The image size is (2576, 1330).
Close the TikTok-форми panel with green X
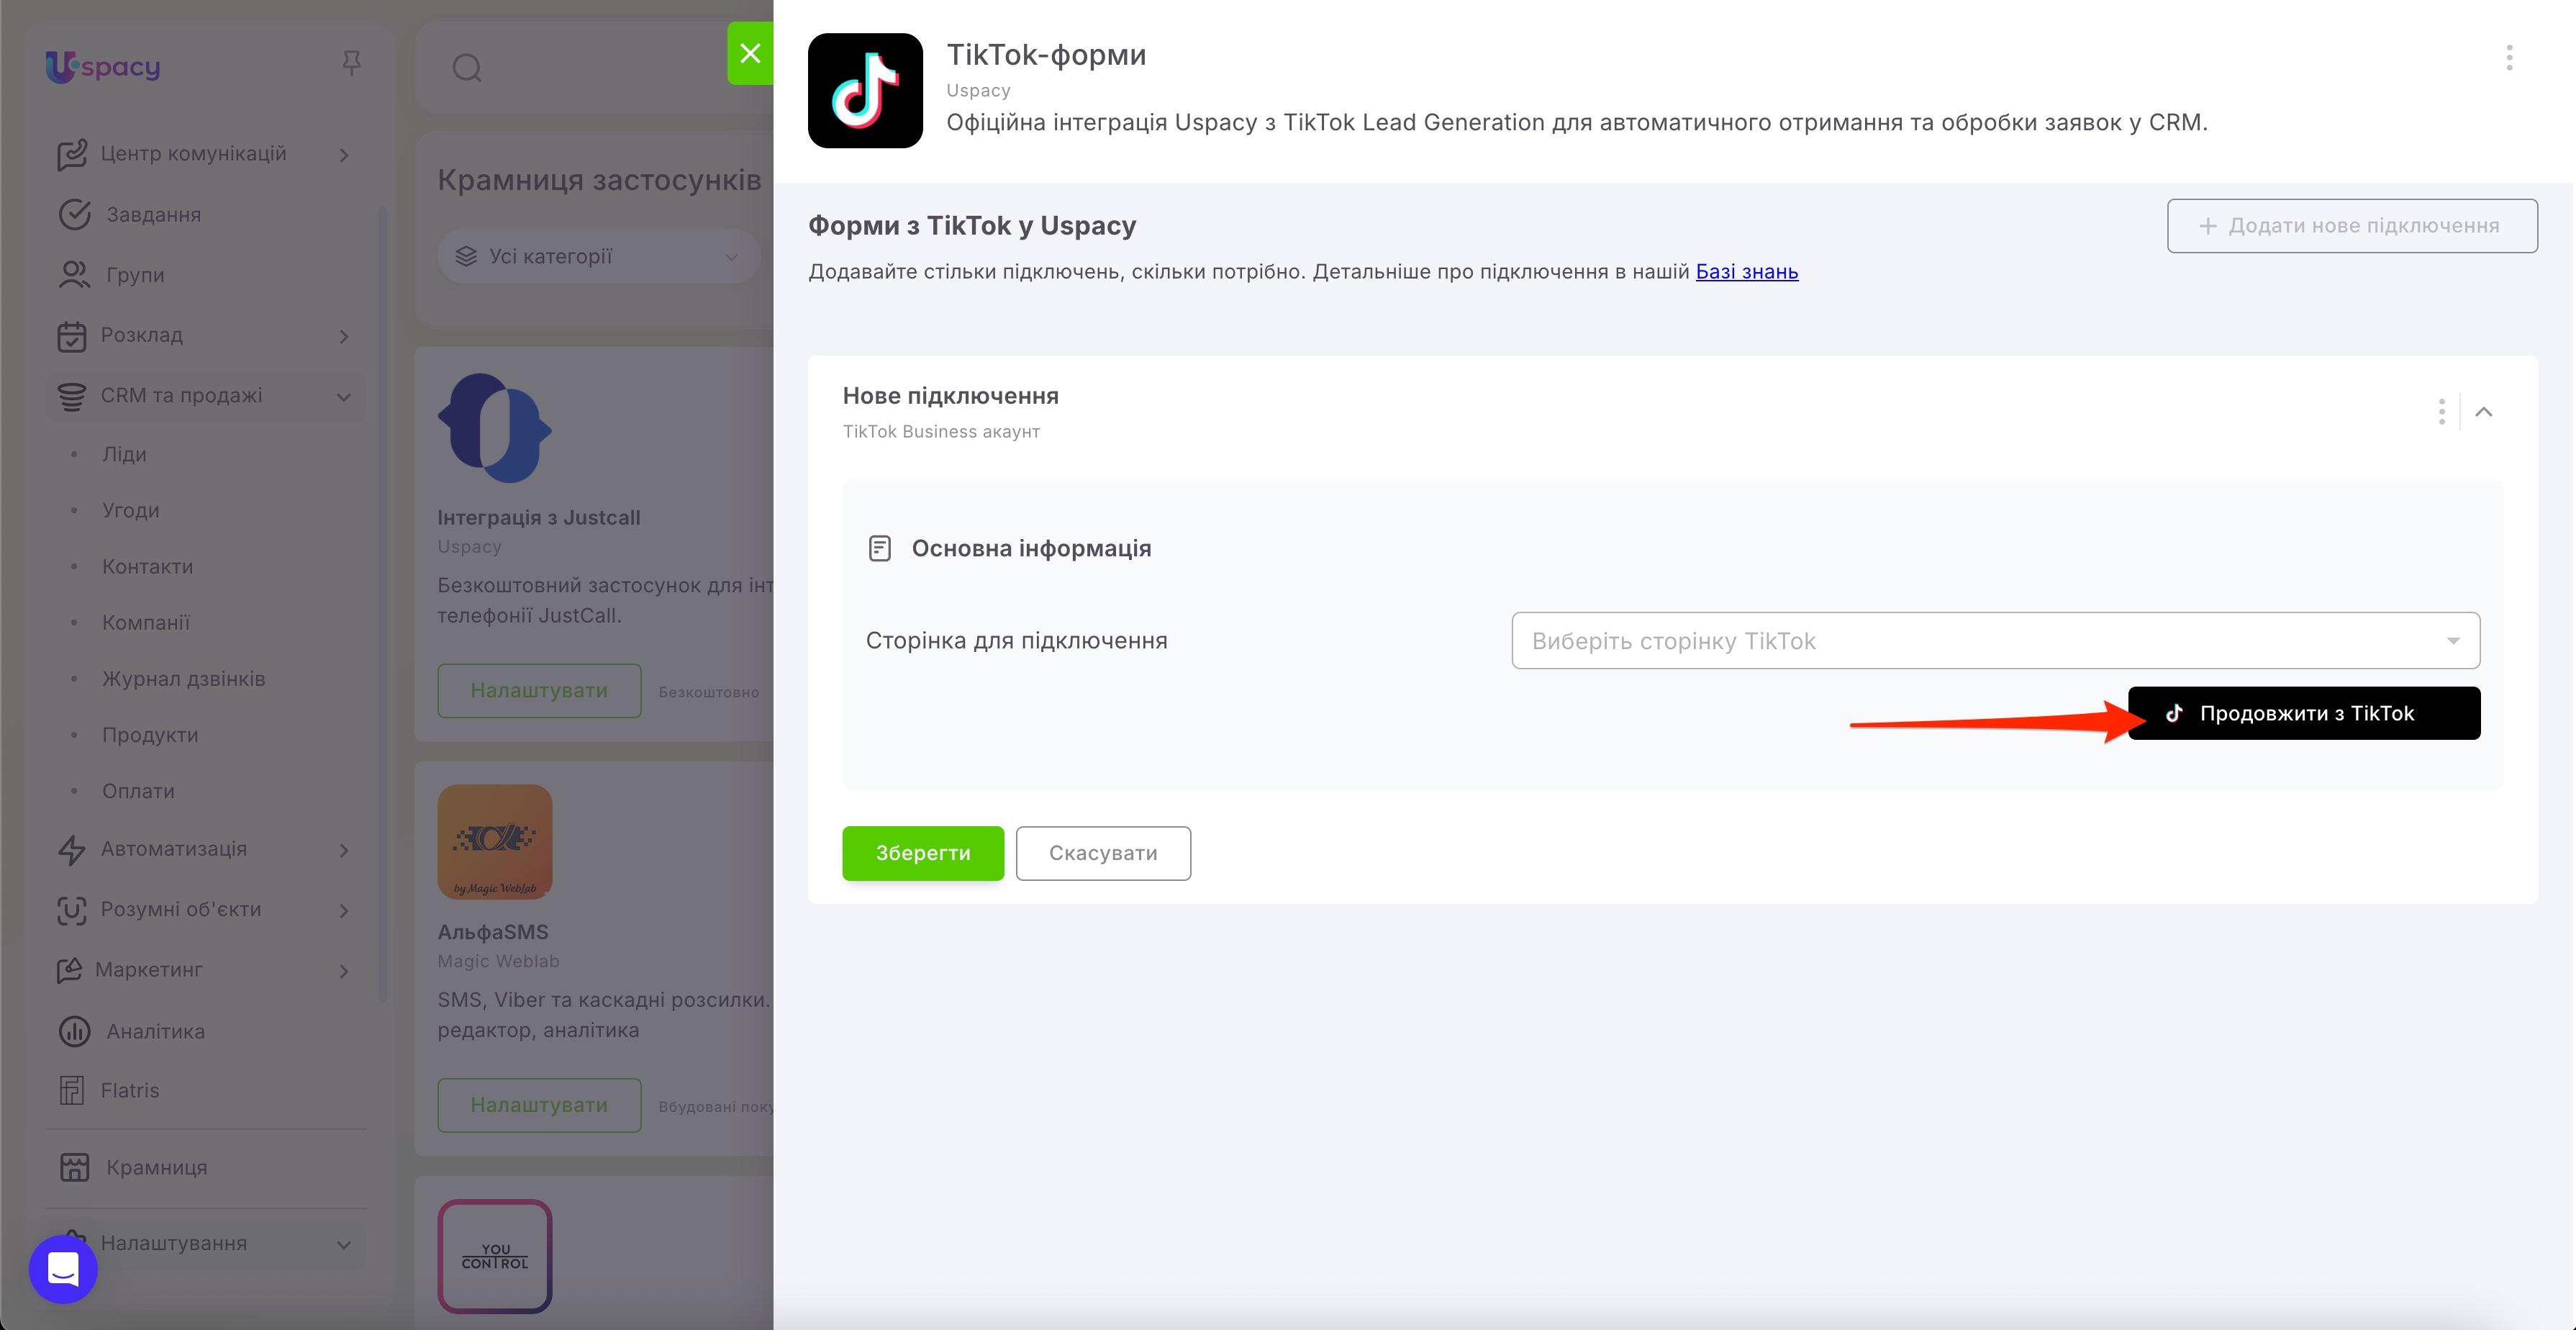pos(750,53)
